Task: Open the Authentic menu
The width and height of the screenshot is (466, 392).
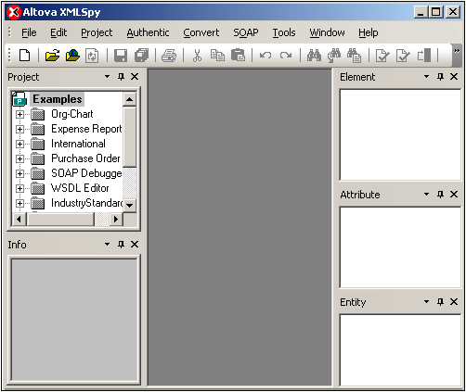Action: click(148, 32)
